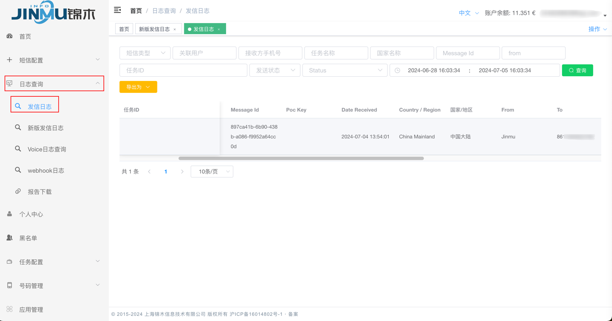Click the user icon beside 个人中心
The image size is (612, 321).
pos(9,214)
